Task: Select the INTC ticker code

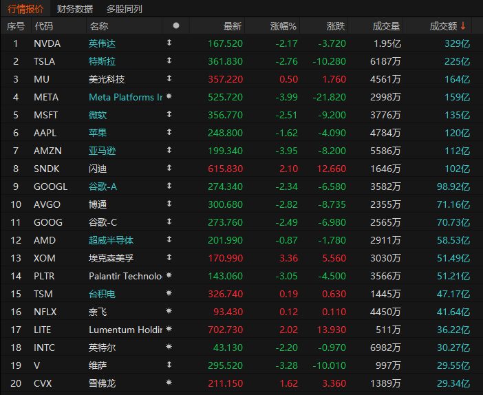Action: point(44,348)
